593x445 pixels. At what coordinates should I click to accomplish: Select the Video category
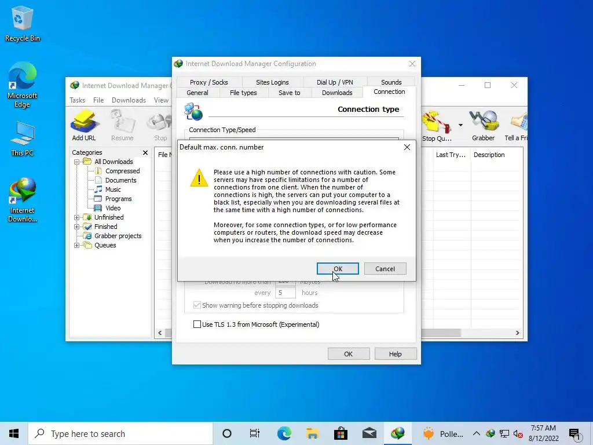click(113, 208)
